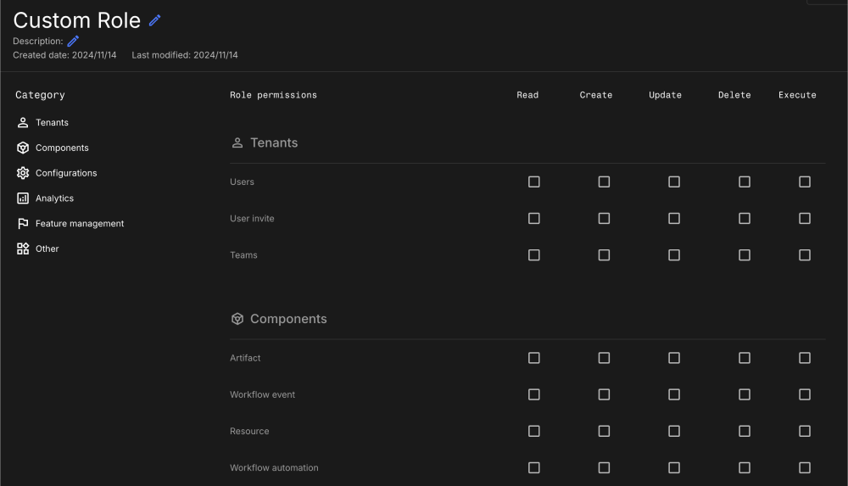Jump to Other category

coord(47,249)
